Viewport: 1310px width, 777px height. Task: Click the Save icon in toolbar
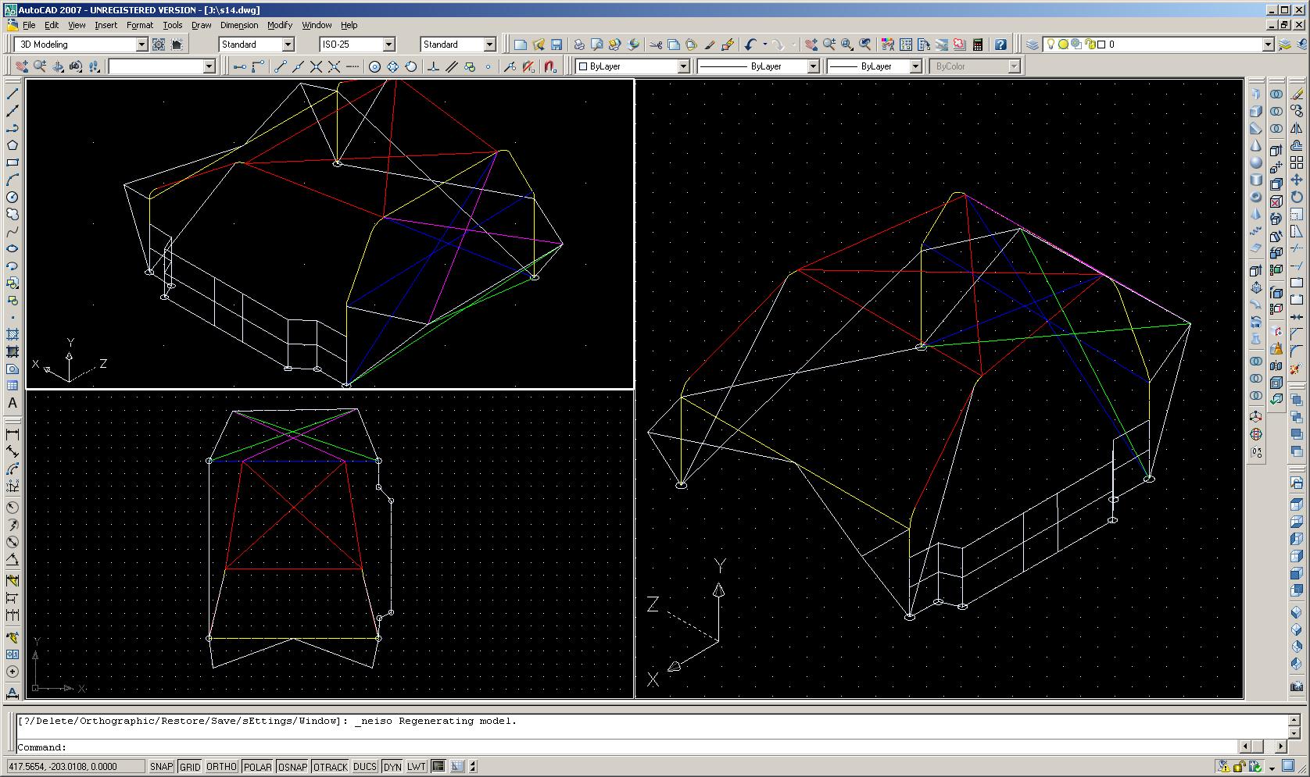pos(557,45)
